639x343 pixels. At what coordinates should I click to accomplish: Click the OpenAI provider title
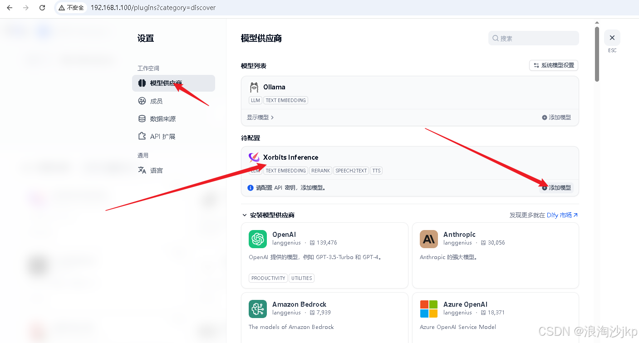(284, 235)
